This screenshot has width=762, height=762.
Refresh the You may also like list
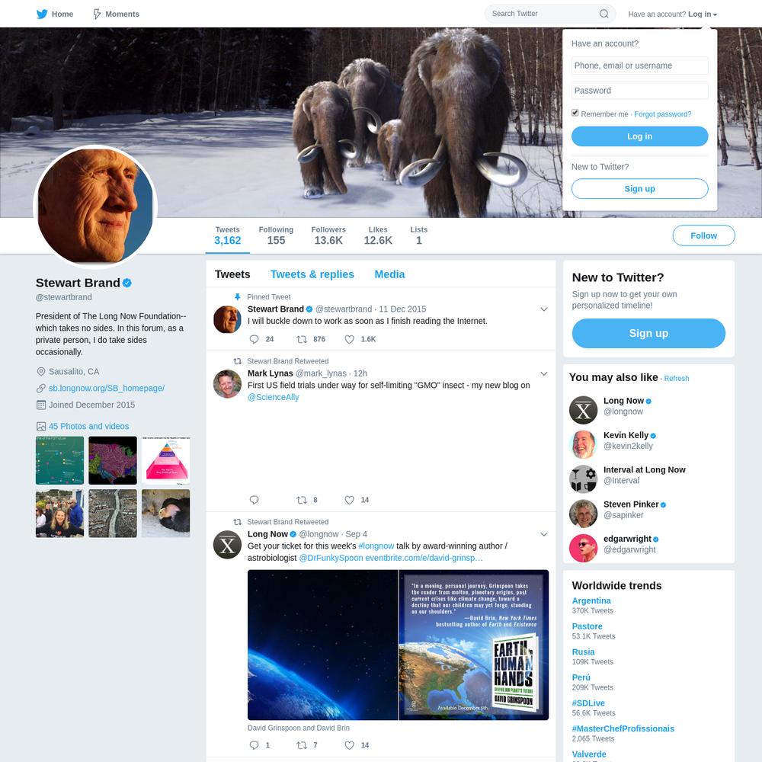pyautogui.click(x=677, y=379)
